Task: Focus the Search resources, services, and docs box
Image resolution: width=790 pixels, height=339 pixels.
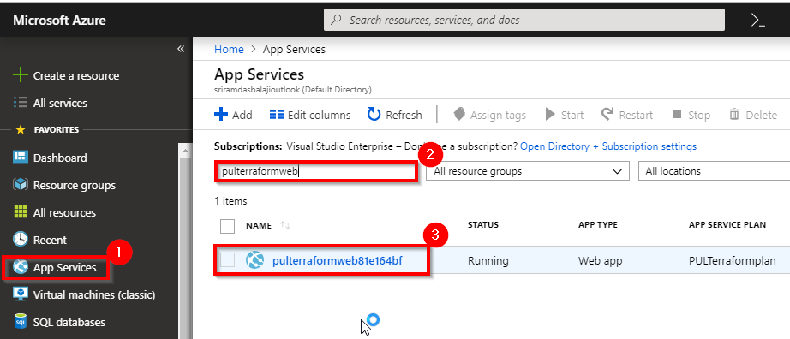Action: click(x=524, y=21)
